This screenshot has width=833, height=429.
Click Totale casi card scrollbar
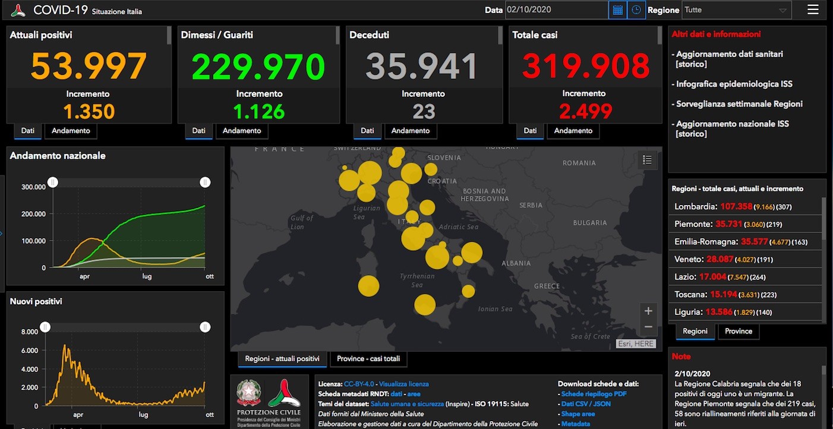point(660,36)
